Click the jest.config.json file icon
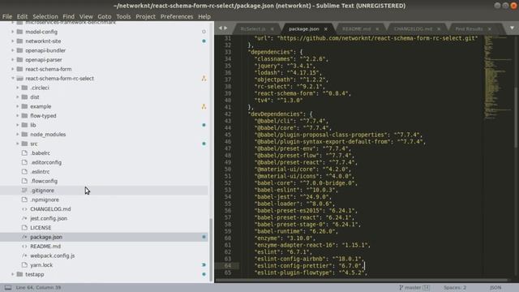 24,218
